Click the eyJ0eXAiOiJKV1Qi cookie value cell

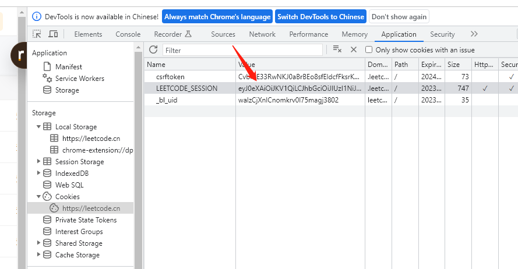click(300, 88)
